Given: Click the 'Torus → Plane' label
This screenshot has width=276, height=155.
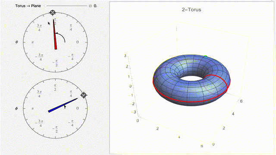Looking at the screenshot, I should 28,6.
